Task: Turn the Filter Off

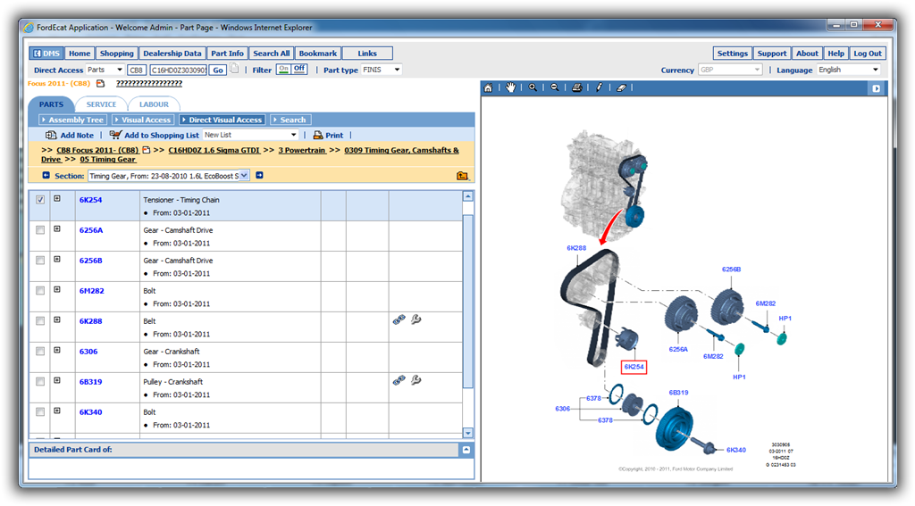Action: point(299,69)
